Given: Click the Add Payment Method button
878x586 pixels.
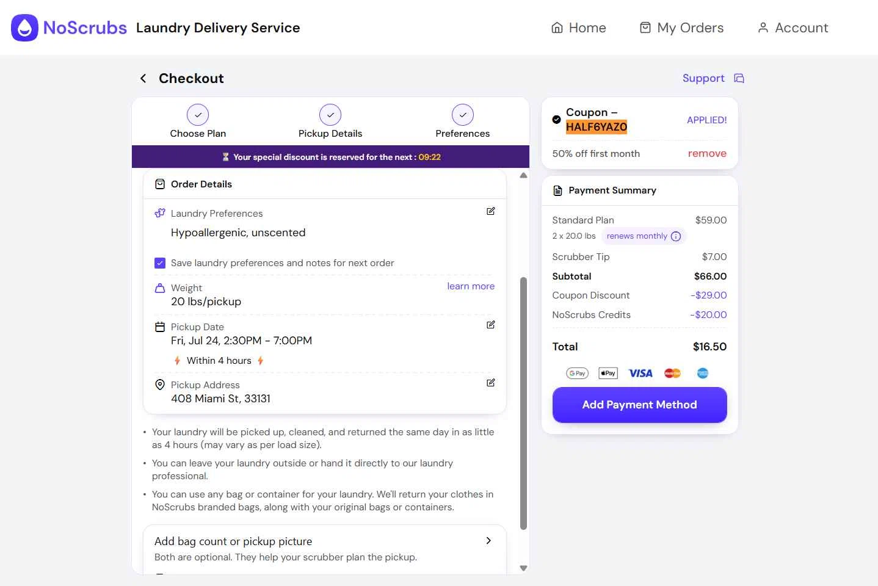Looking at the screenshot, I should point(639,405).
